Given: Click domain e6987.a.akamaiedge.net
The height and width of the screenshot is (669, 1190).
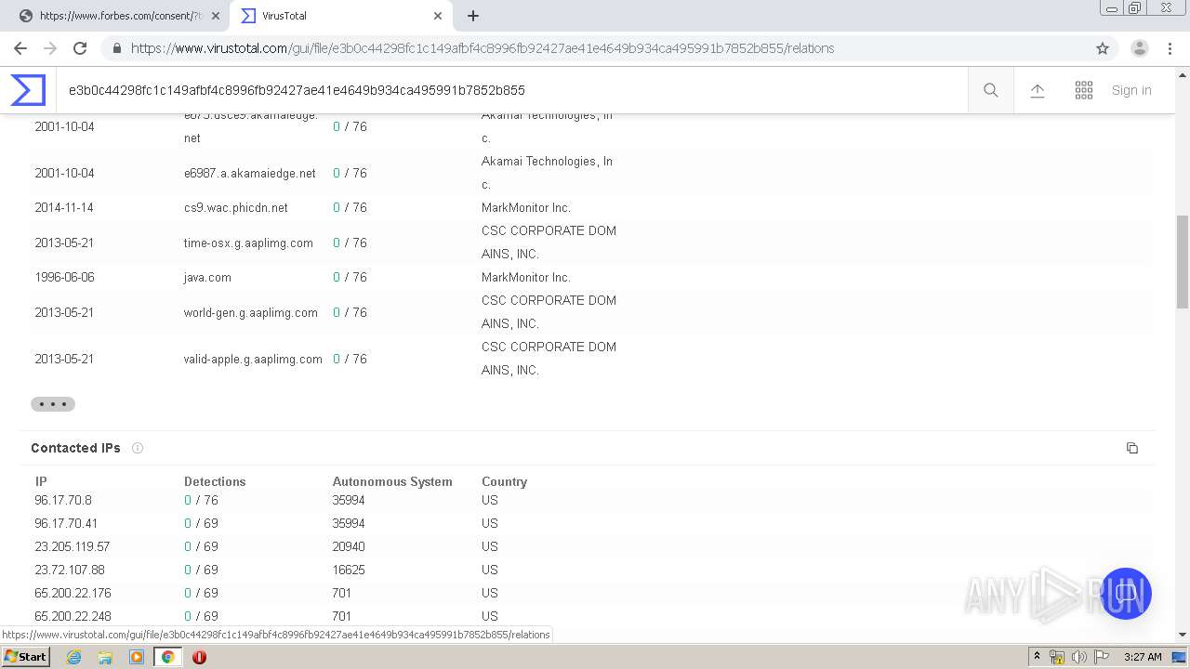Looking at the screenshot, I should [249, 173].
